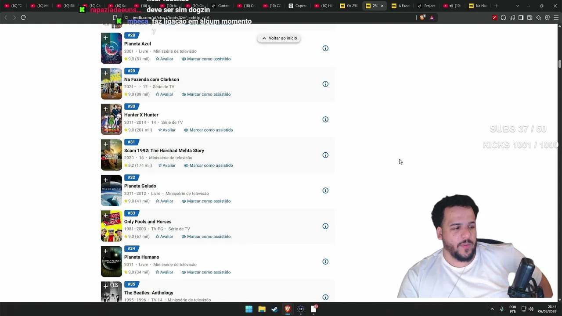The image size is (562, 316).
Task: Mark Na Fazenda com Clarkson as watched
Action: [206, 94]
